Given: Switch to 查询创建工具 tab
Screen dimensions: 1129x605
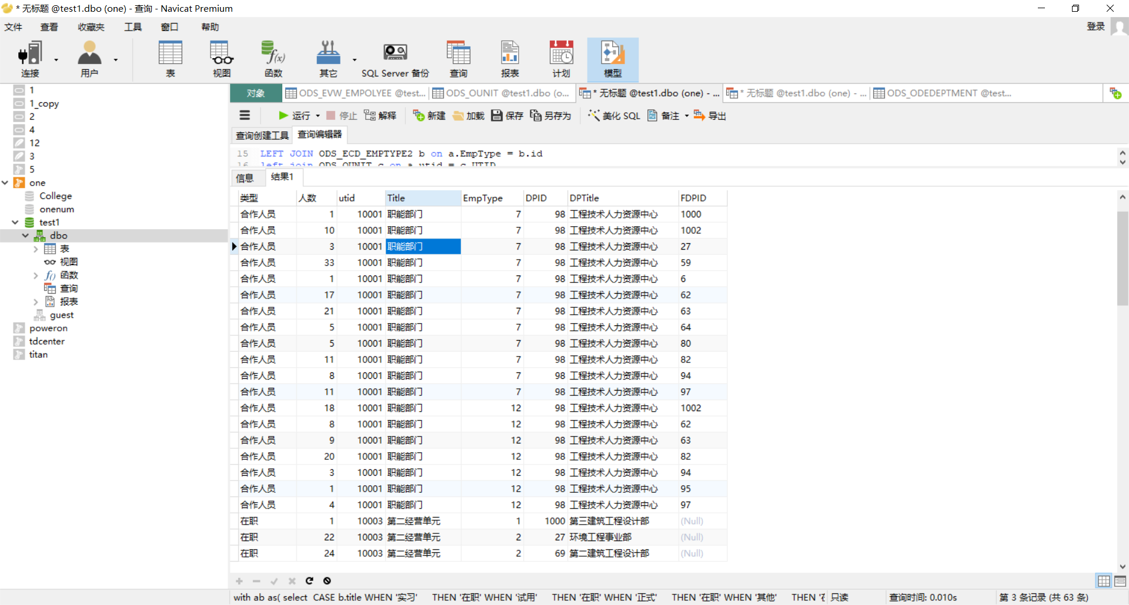Looking at the screenshot, I should pos(262,135).
